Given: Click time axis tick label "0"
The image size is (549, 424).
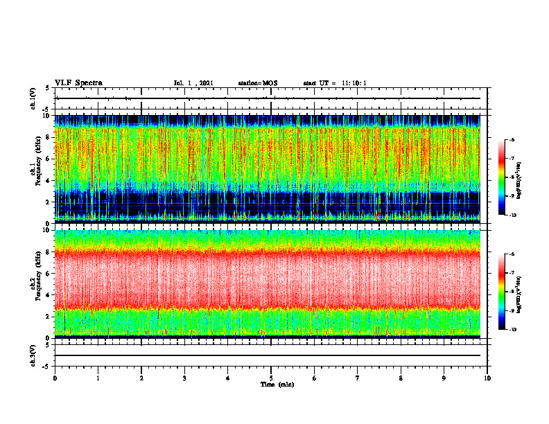Looking at the screenshot, I should point(55,378).
